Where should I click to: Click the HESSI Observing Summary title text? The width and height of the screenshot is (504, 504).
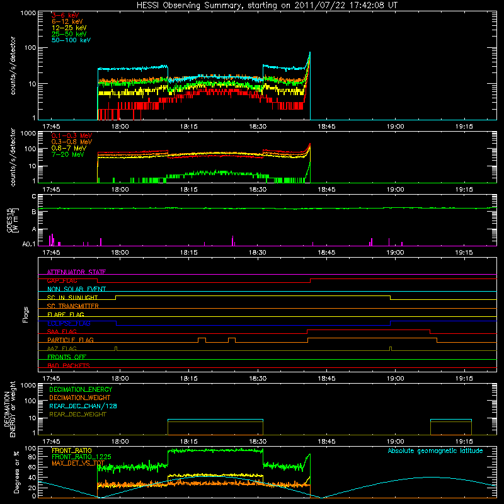click(266, 6)
